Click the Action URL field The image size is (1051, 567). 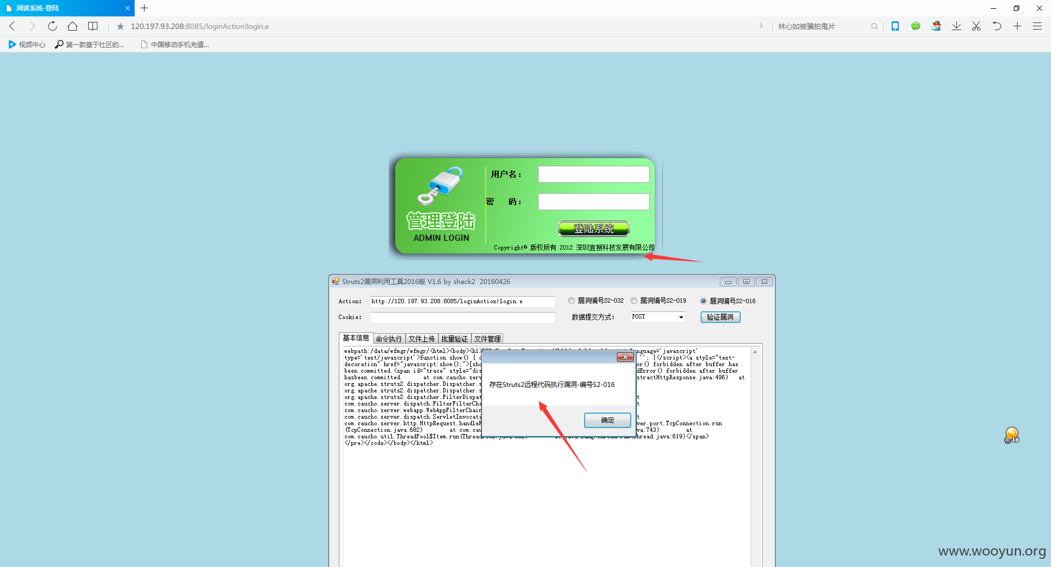(x=463, y=302)
